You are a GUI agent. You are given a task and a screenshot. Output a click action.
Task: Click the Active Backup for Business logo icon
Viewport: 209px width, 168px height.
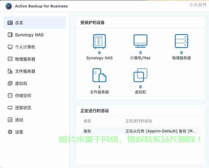point(8,6)
